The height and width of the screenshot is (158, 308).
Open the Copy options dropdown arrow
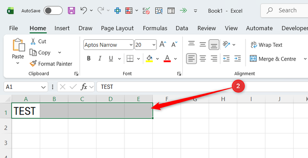tap(60, 52)
